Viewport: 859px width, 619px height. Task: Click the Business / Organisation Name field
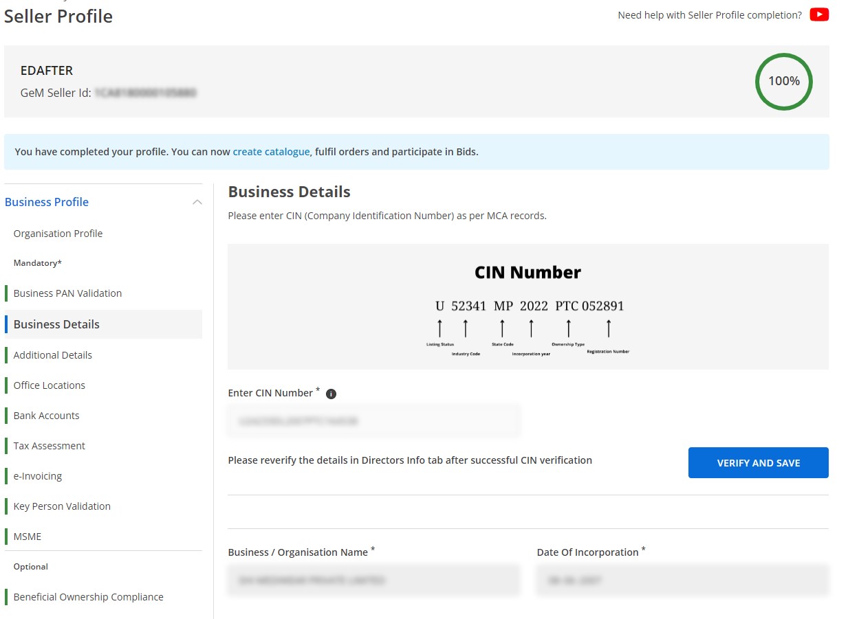(373, 579)
